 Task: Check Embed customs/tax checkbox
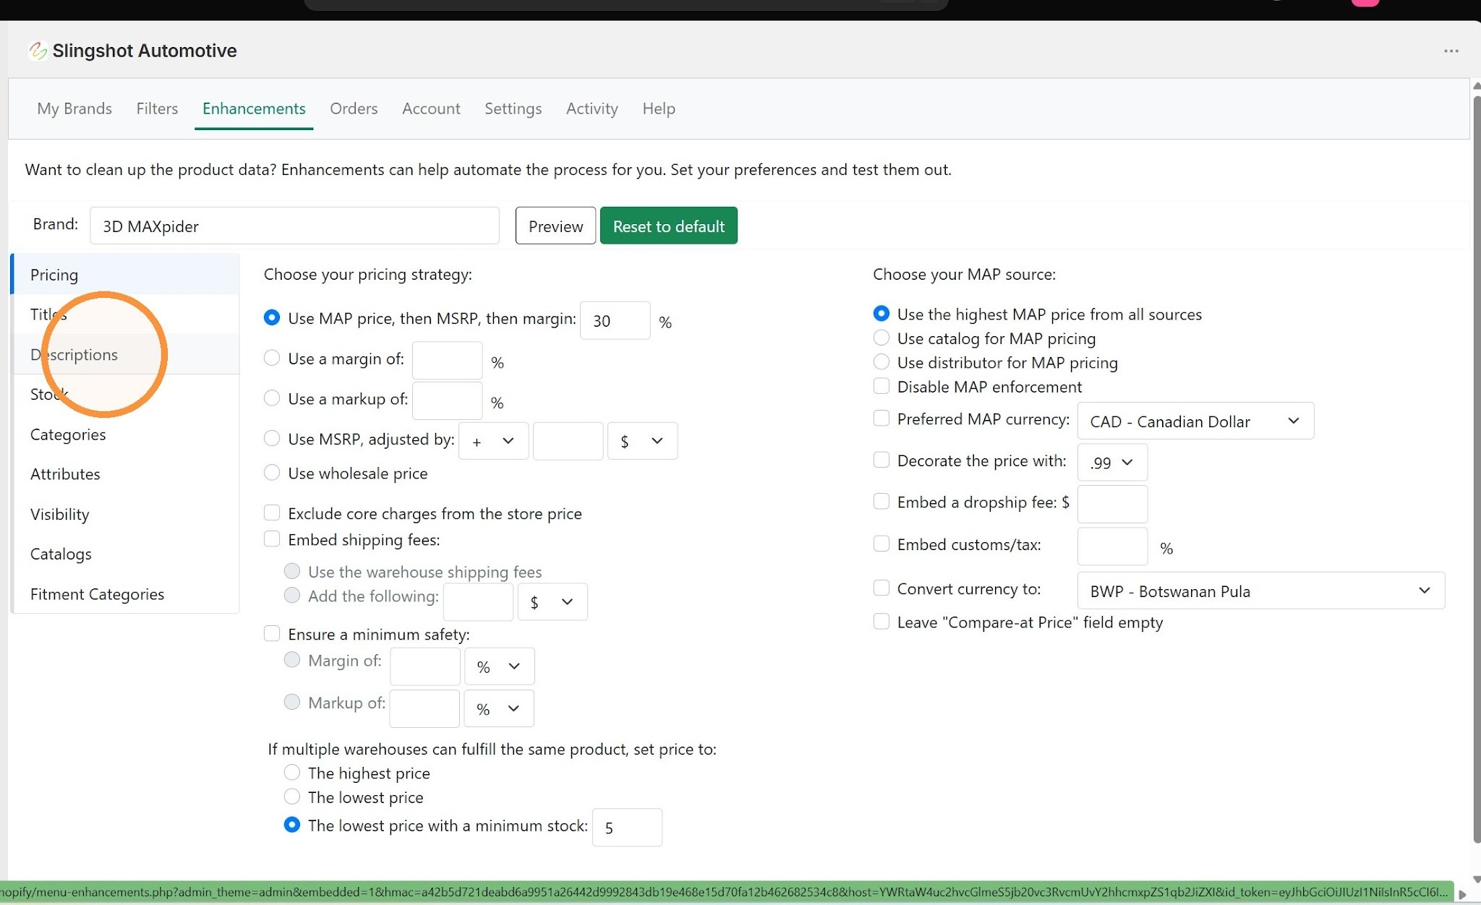coord(882,544)
